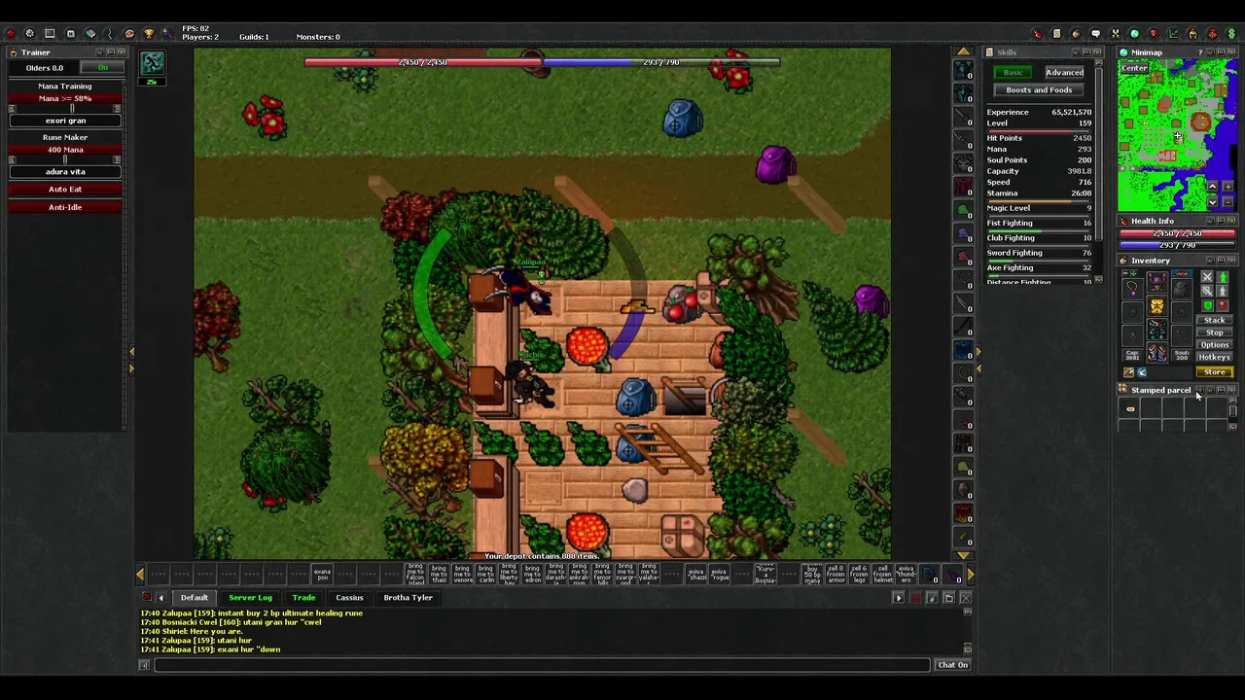Toggle the exori gran spell option
1245x700 pixels.
click(x=65, y=121)
